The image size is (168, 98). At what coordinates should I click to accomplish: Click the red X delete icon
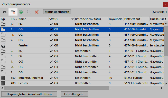tap(37, 12)
